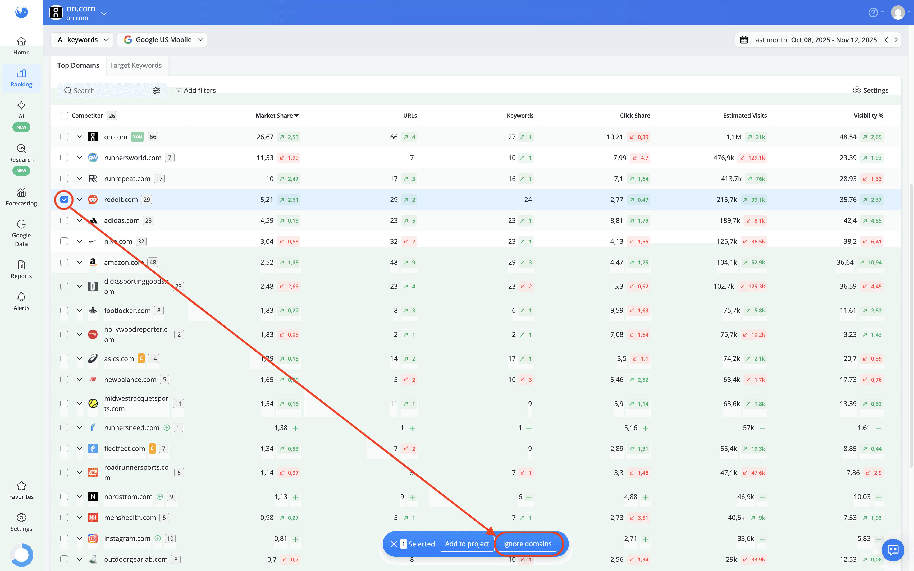The height and width of the screenshot is (571, 914).
Task: Click the Keywords column header
Action: pos(520,116)
